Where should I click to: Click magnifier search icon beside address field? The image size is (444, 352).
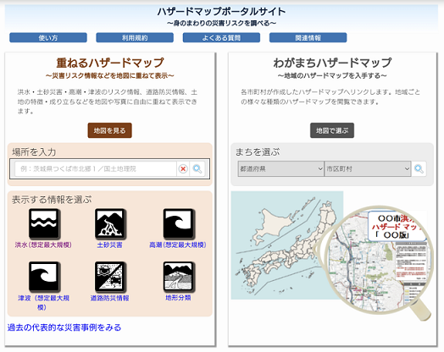[x=197, y=168]
